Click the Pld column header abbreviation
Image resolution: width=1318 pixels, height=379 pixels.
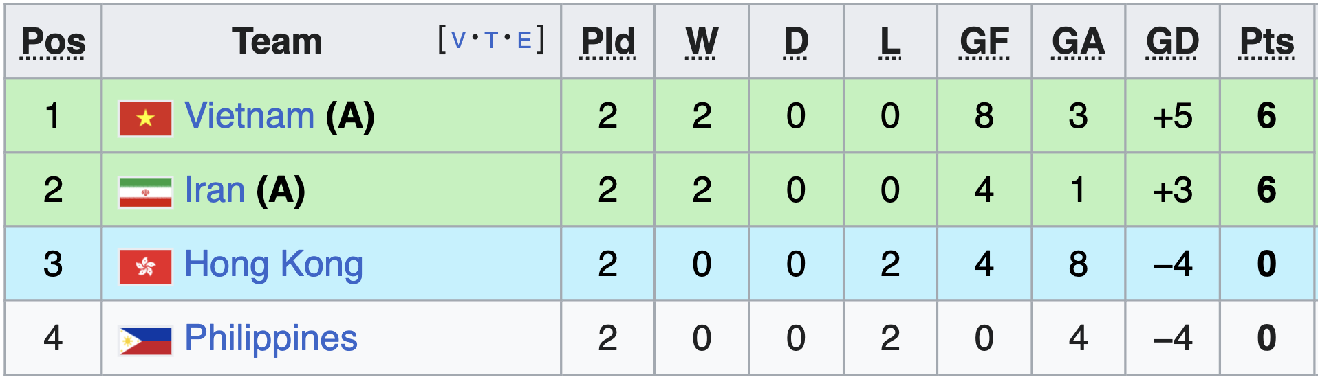click(607, 41)
